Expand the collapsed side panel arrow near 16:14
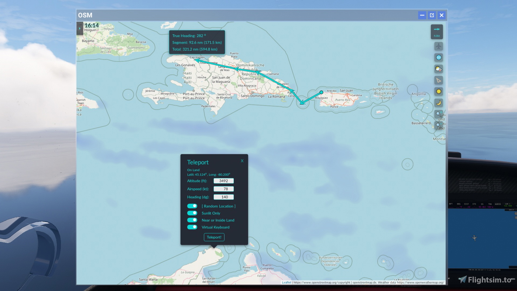Screen dimensions: 517x291 click(80, 28)
